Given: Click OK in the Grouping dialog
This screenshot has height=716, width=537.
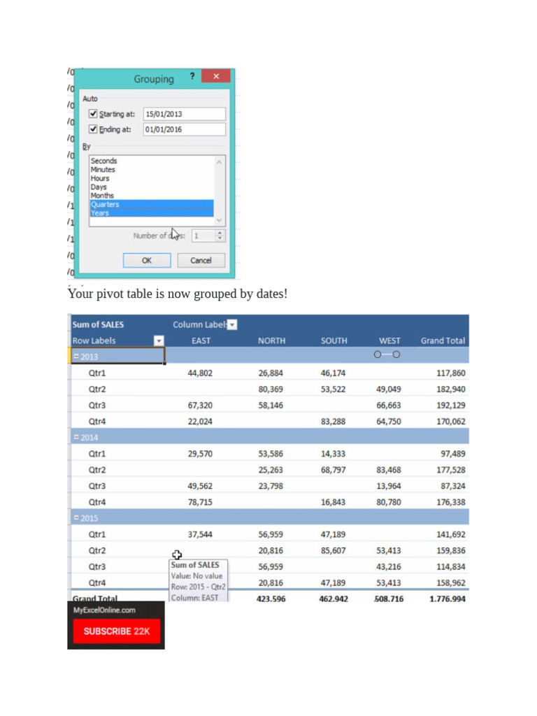Looking at the screenshot, I should pos(147,260).
